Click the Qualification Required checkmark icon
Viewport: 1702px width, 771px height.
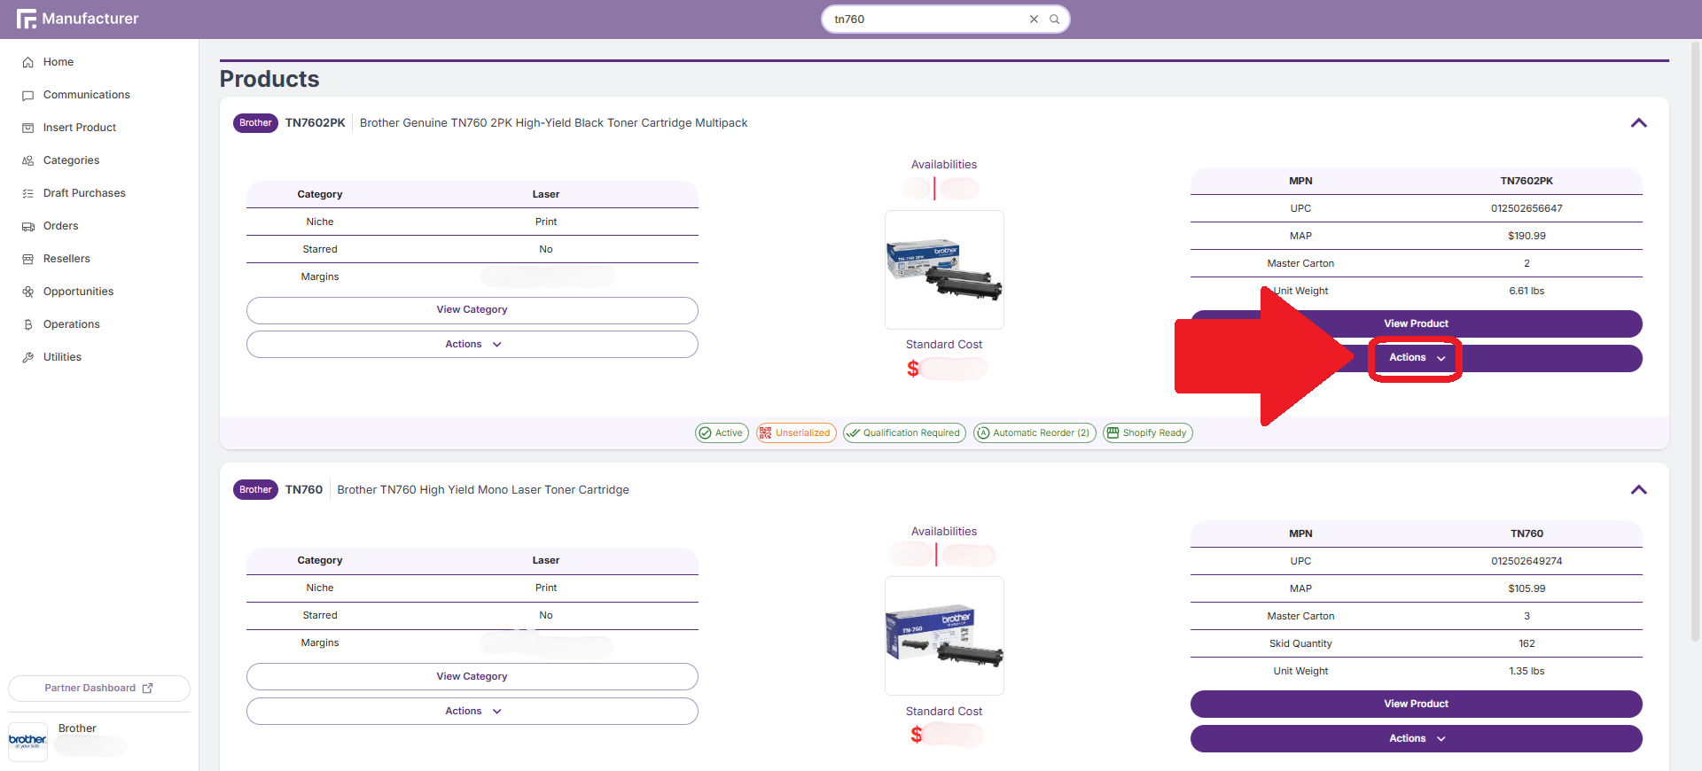[x=853, y=433]
